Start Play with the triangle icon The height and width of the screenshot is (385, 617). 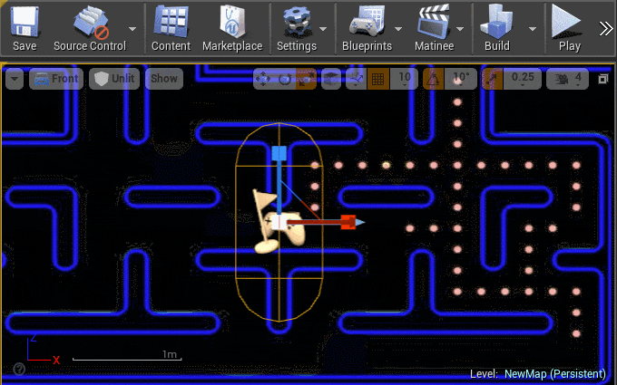[566, 21]
